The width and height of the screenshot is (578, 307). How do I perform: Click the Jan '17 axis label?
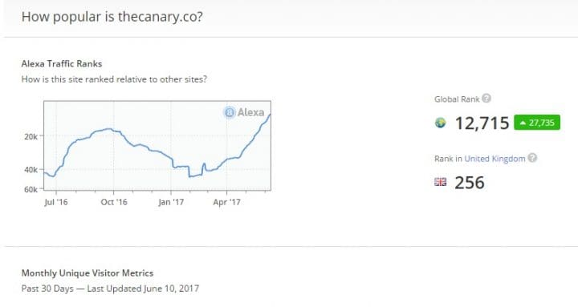pyautogui.click(x=171, y=202)
